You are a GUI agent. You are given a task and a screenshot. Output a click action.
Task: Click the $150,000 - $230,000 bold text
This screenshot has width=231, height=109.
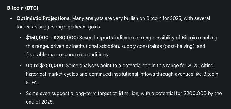click(x=52, y=38)
